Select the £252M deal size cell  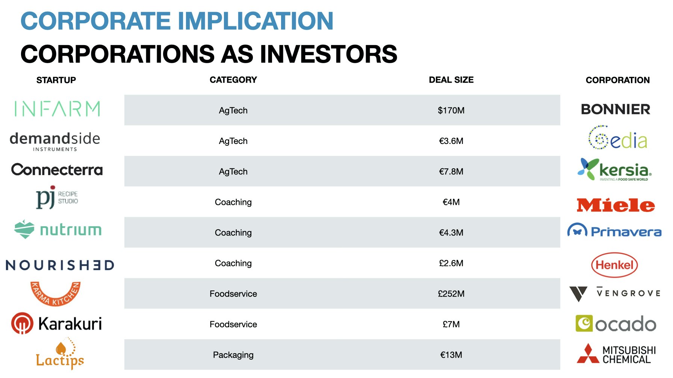(451, 294)
